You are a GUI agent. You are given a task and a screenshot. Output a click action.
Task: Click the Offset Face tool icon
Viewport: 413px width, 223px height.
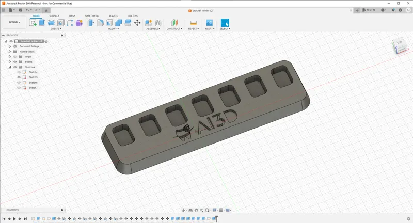pyautogui.click(x=128, y=23)
